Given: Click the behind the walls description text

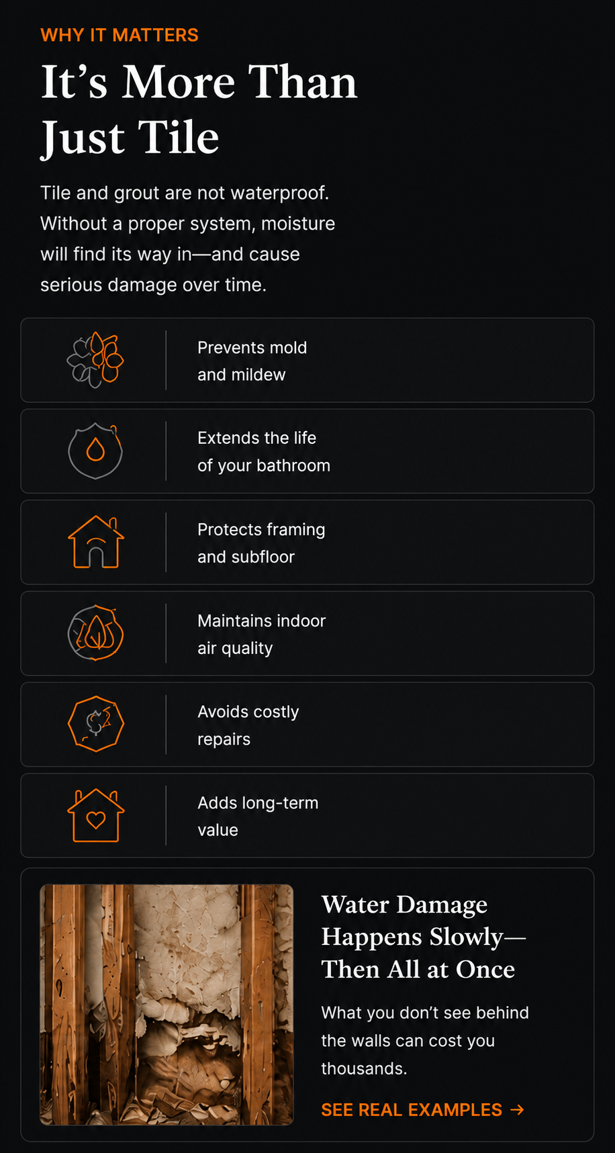Looking at the screenshot, I should 425,1040.
